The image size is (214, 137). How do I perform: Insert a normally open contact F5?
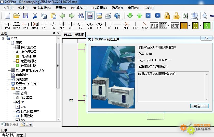[44, 26]
